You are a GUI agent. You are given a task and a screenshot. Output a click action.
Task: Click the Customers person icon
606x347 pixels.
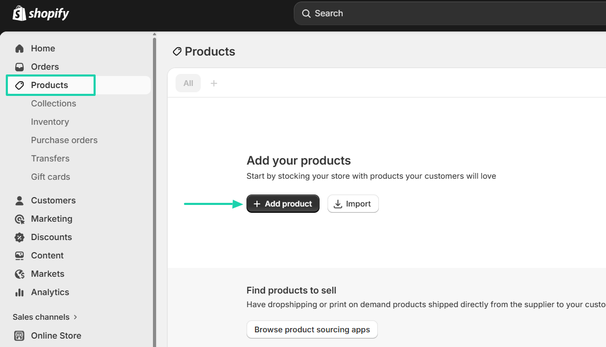19,200
